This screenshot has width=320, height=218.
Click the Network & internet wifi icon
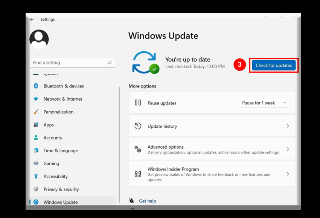(36, 99)
